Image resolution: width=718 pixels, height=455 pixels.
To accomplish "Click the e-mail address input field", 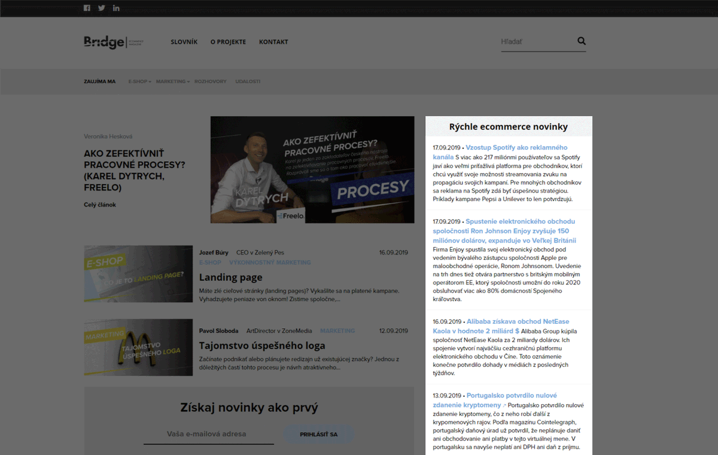I will coord(208,435).
